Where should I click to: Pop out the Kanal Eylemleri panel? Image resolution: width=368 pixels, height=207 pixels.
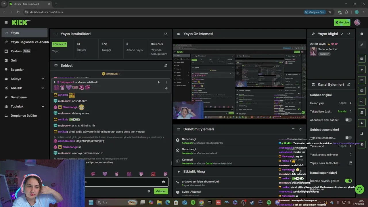[x=349, y=85]
